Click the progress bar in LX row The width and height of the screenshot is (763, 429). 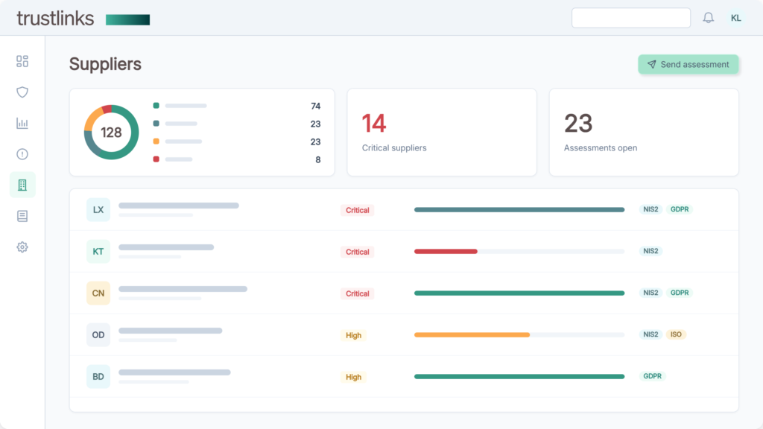click(x=519, y=209)
